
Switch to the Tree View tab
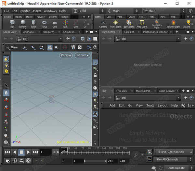click(122, 91)
